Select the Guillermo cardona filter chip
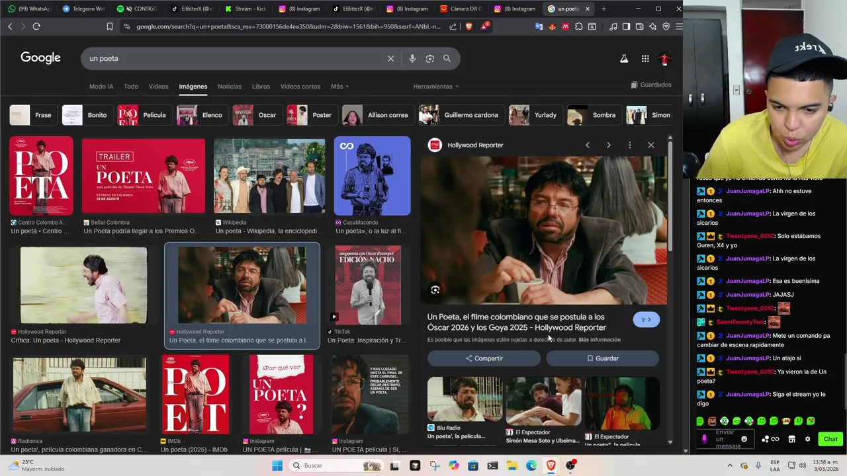The image size is (847, 476). tap(461, 115)
